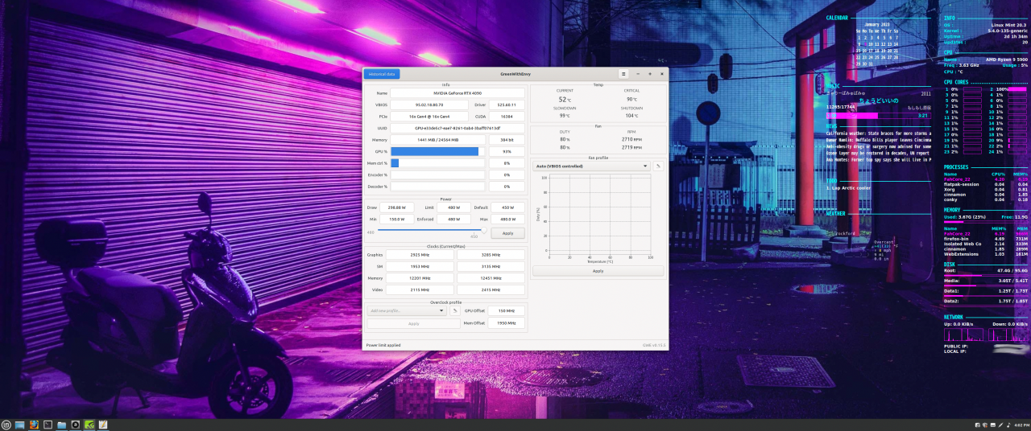Click the Show Desktop icon in panel
Viewport: 1031px width, 431px height.
[20, 424]
